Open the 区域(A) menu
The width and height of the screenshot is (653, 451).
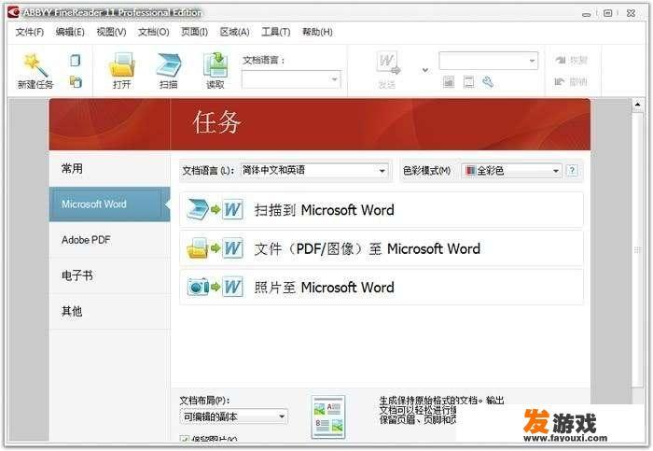235,32
